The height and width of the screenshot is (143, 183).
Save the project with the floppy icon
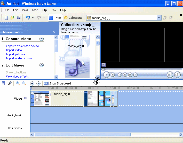click(x=19, y=18)
